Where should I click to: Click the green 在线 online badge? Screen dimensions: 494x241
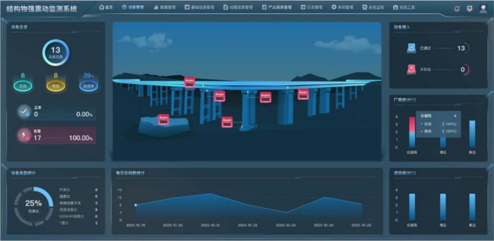(x=23, y=86)
